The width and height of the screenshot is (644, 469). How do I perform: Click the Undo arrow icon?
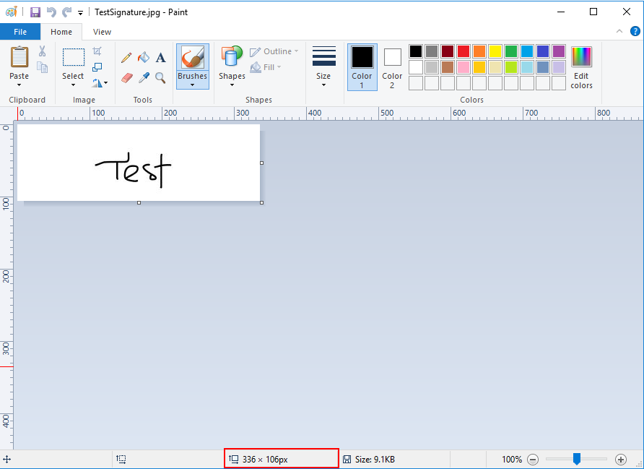point(51,12)
